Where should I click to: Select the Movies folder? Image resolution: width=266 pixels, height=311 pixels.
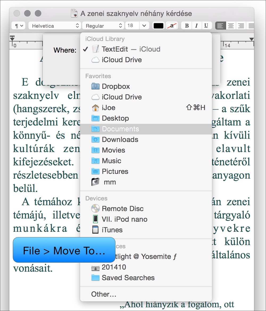(146, 150)
